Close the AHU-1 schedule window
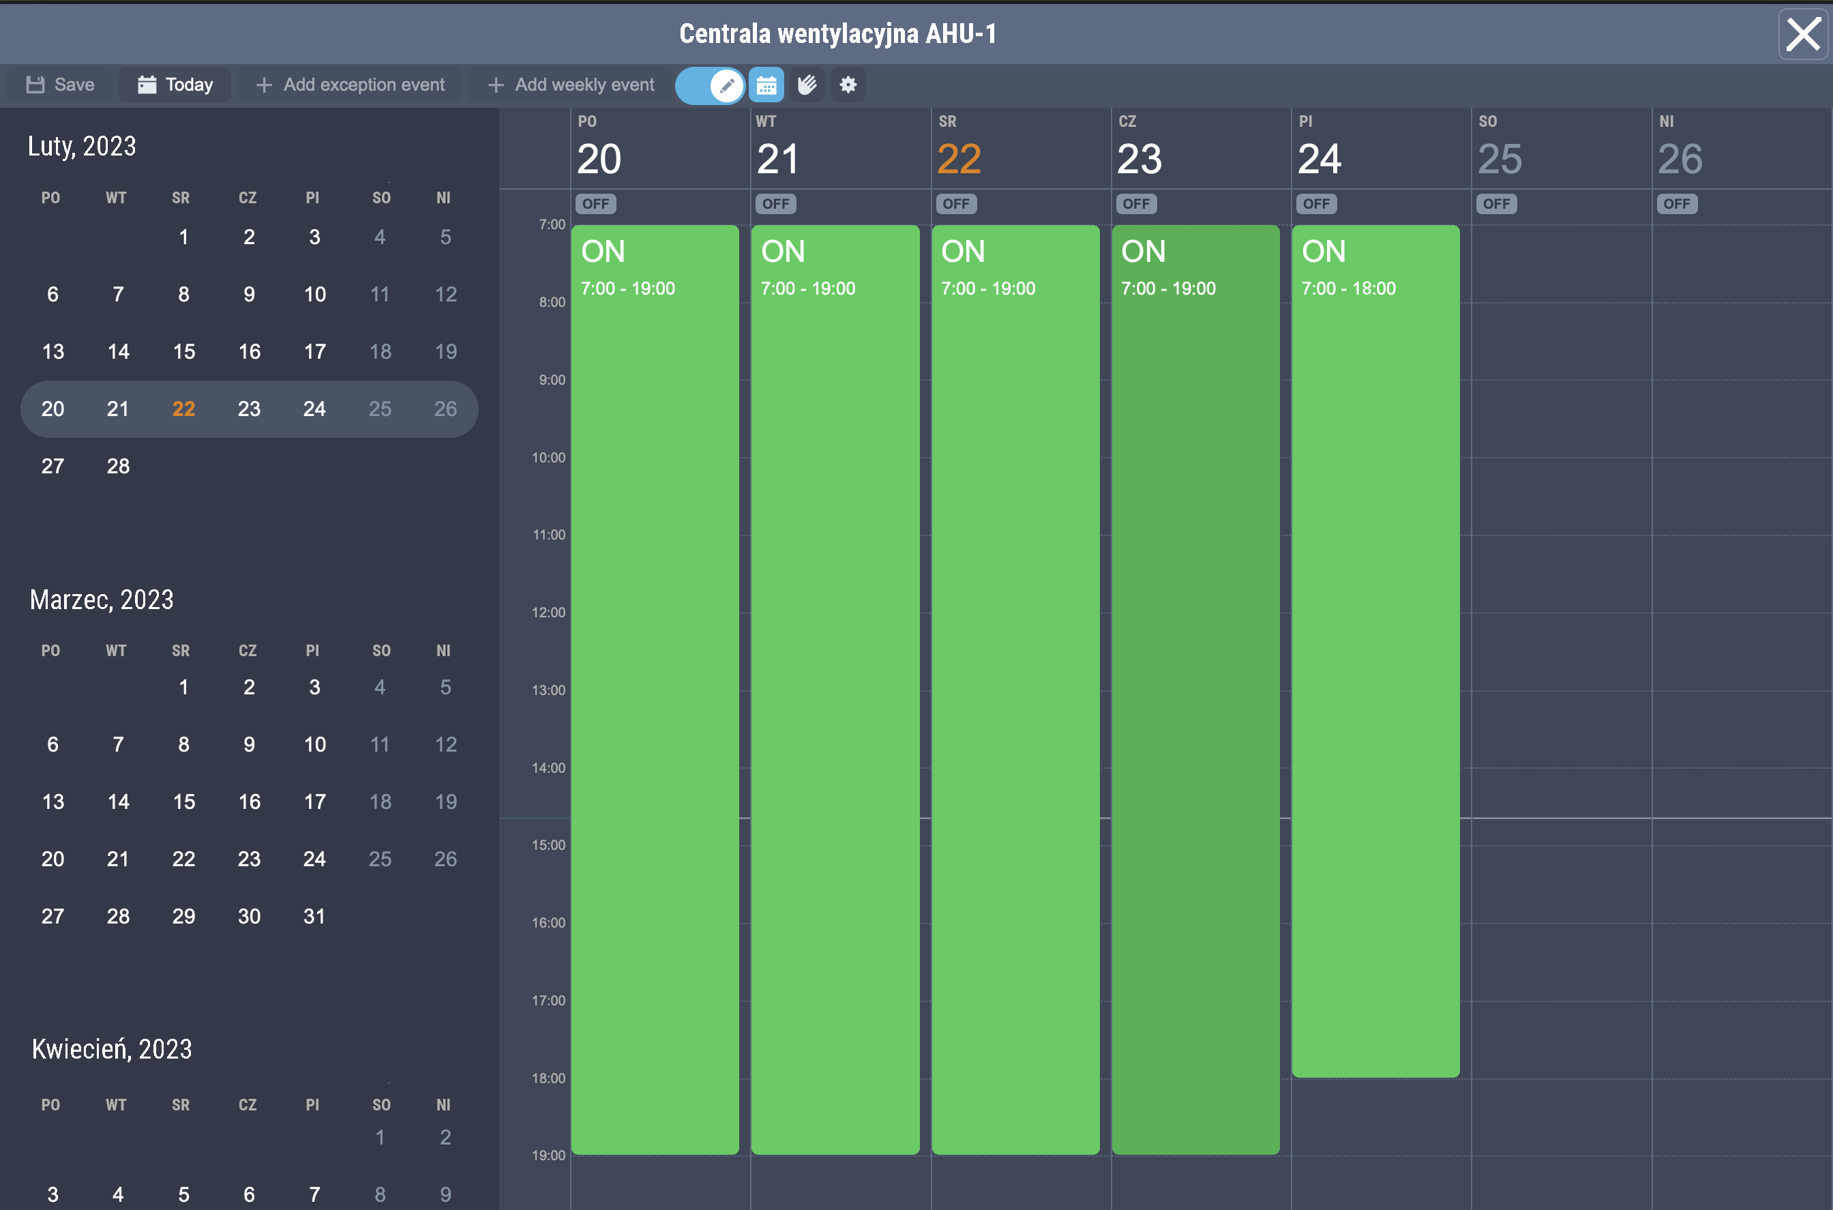Screen dimensions: 1833x1210 (x=1803, y=34)
